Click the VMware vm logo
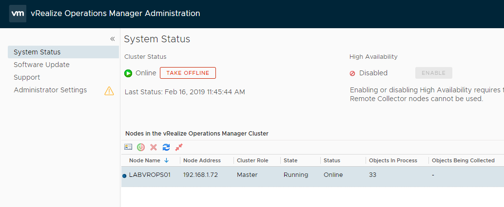The image size is (504, 207). [x=18, y=14]
